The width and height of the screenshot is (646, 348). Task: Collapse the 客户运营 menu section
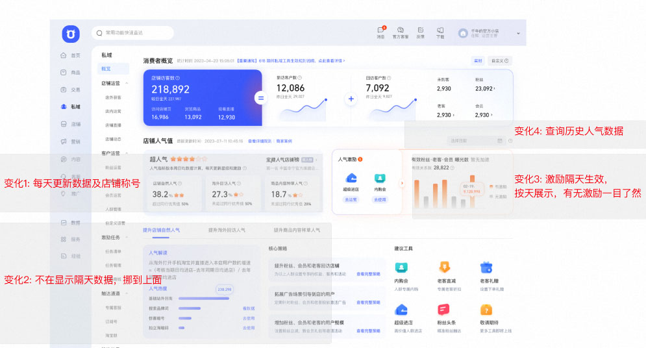pyautogui.click(x=127, y=153)
